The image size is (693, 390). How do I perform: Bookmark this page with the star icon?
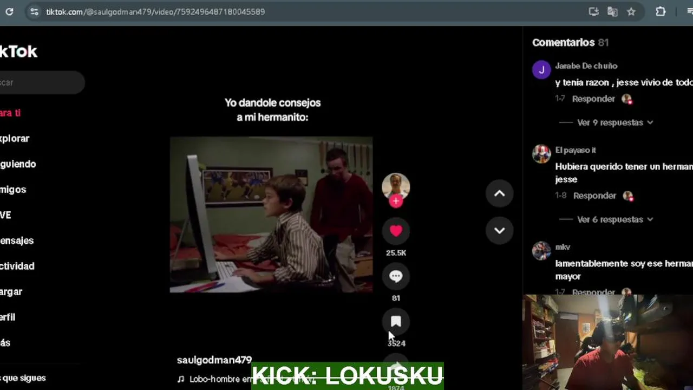[631, 11]
